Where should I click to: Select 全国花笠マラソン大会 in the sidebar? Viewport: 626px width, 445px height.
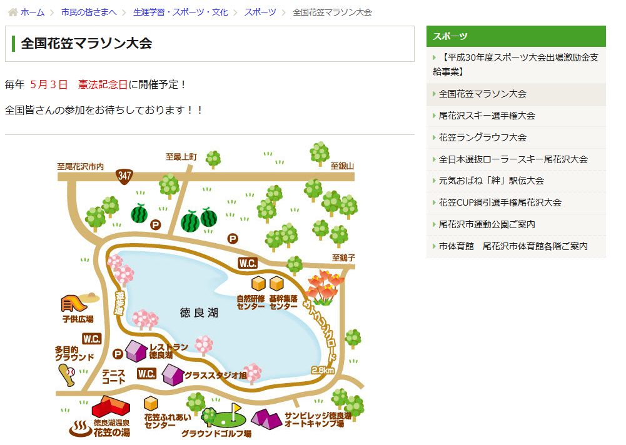pos(516,94)
